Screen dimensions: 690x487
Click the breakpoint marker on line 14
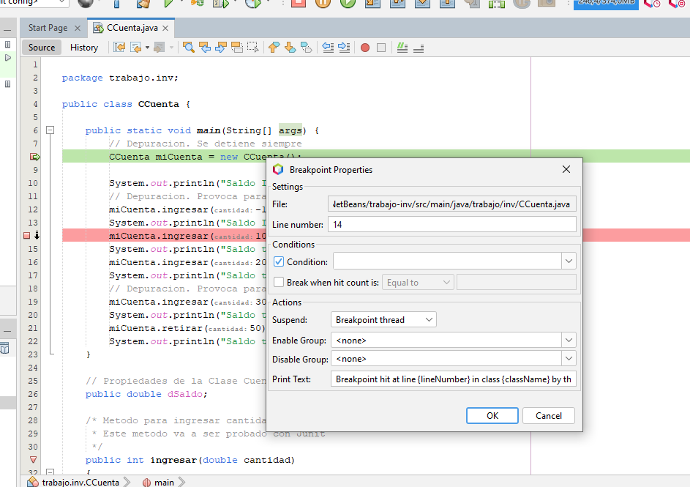point(27,235)
